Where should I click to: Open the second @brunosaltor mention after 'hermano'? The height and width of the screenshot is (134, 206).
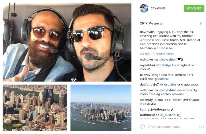click(164, 48)
